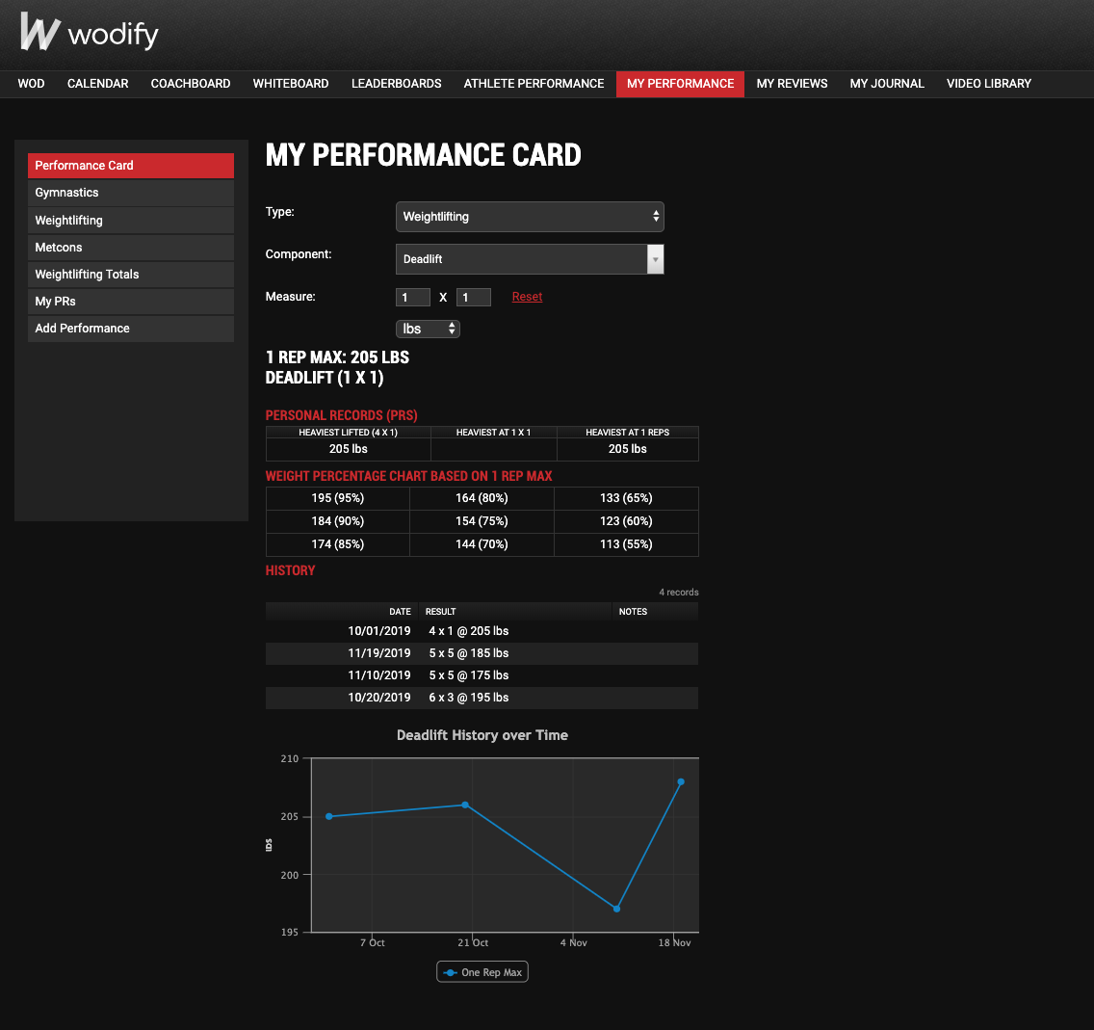This screenshot has width=1094, height=1030.
Task: Go to My Journal tab
Action: (x=887, y=84)
